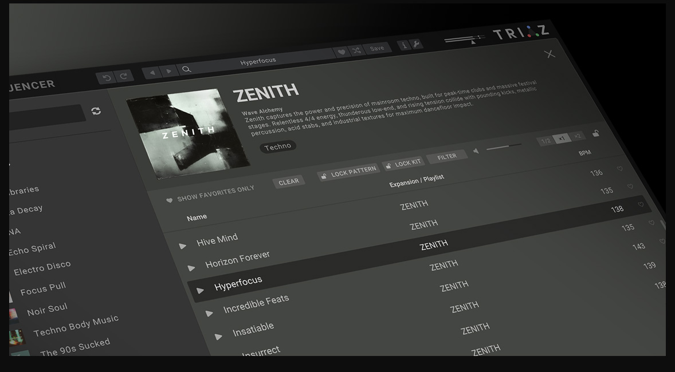
Task: Toggle the Lock Pattern button
Action: tap(348, 172)
